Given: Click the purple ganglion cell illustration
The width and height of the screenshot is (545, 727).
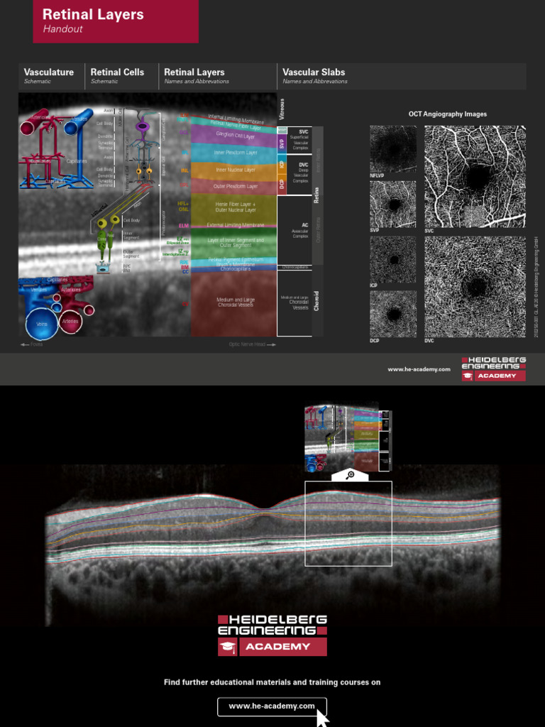Looking at the screenshot, I should coord(141,126).
